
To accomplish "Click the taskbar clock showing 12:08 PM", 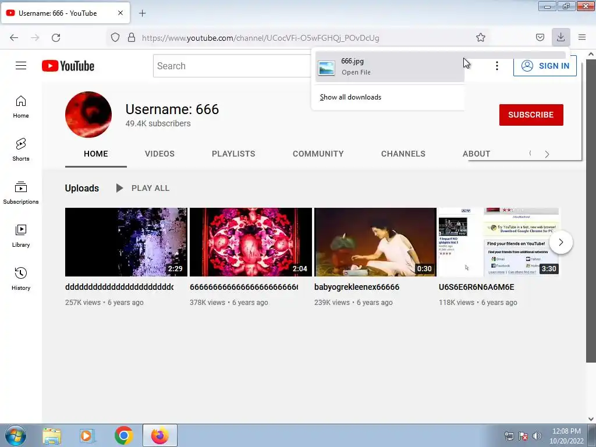I will tap(566, 436).
